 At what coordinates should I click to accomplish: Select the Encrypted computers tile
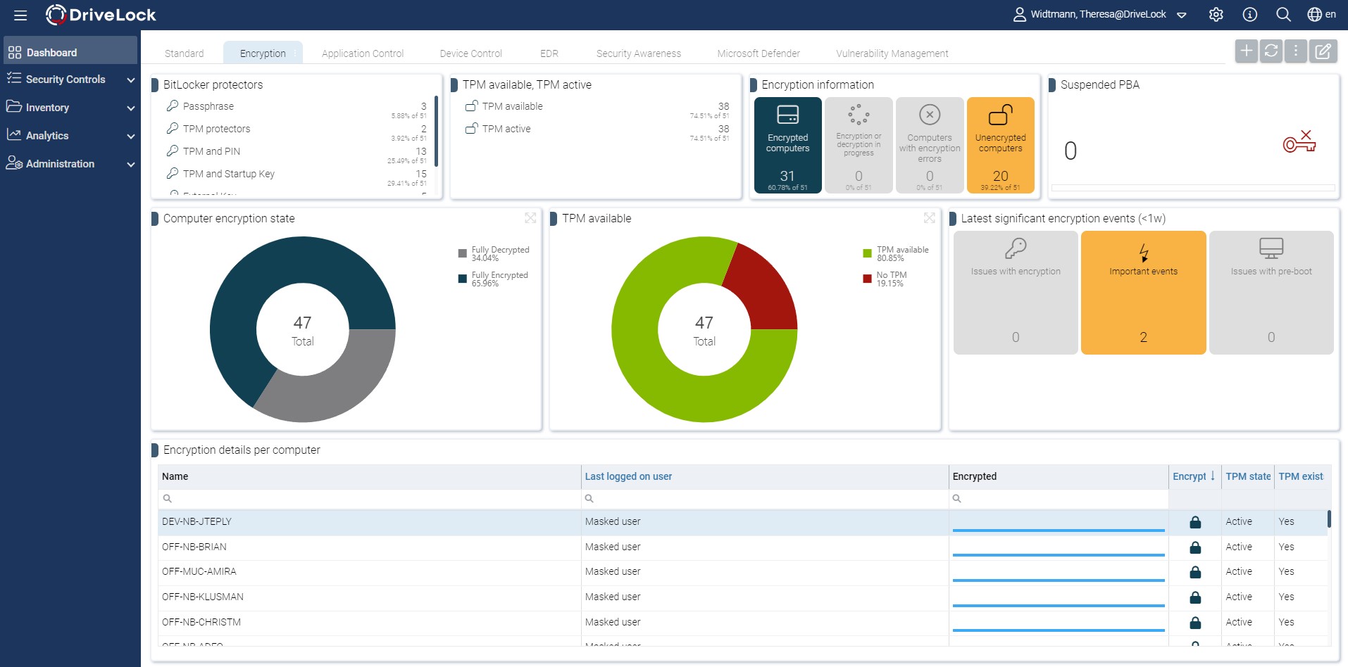coord(787,145)
